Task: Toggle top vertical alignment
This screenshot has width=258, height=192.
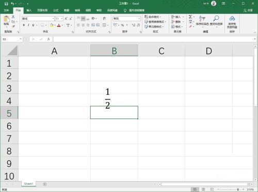Action: point(78,18)
